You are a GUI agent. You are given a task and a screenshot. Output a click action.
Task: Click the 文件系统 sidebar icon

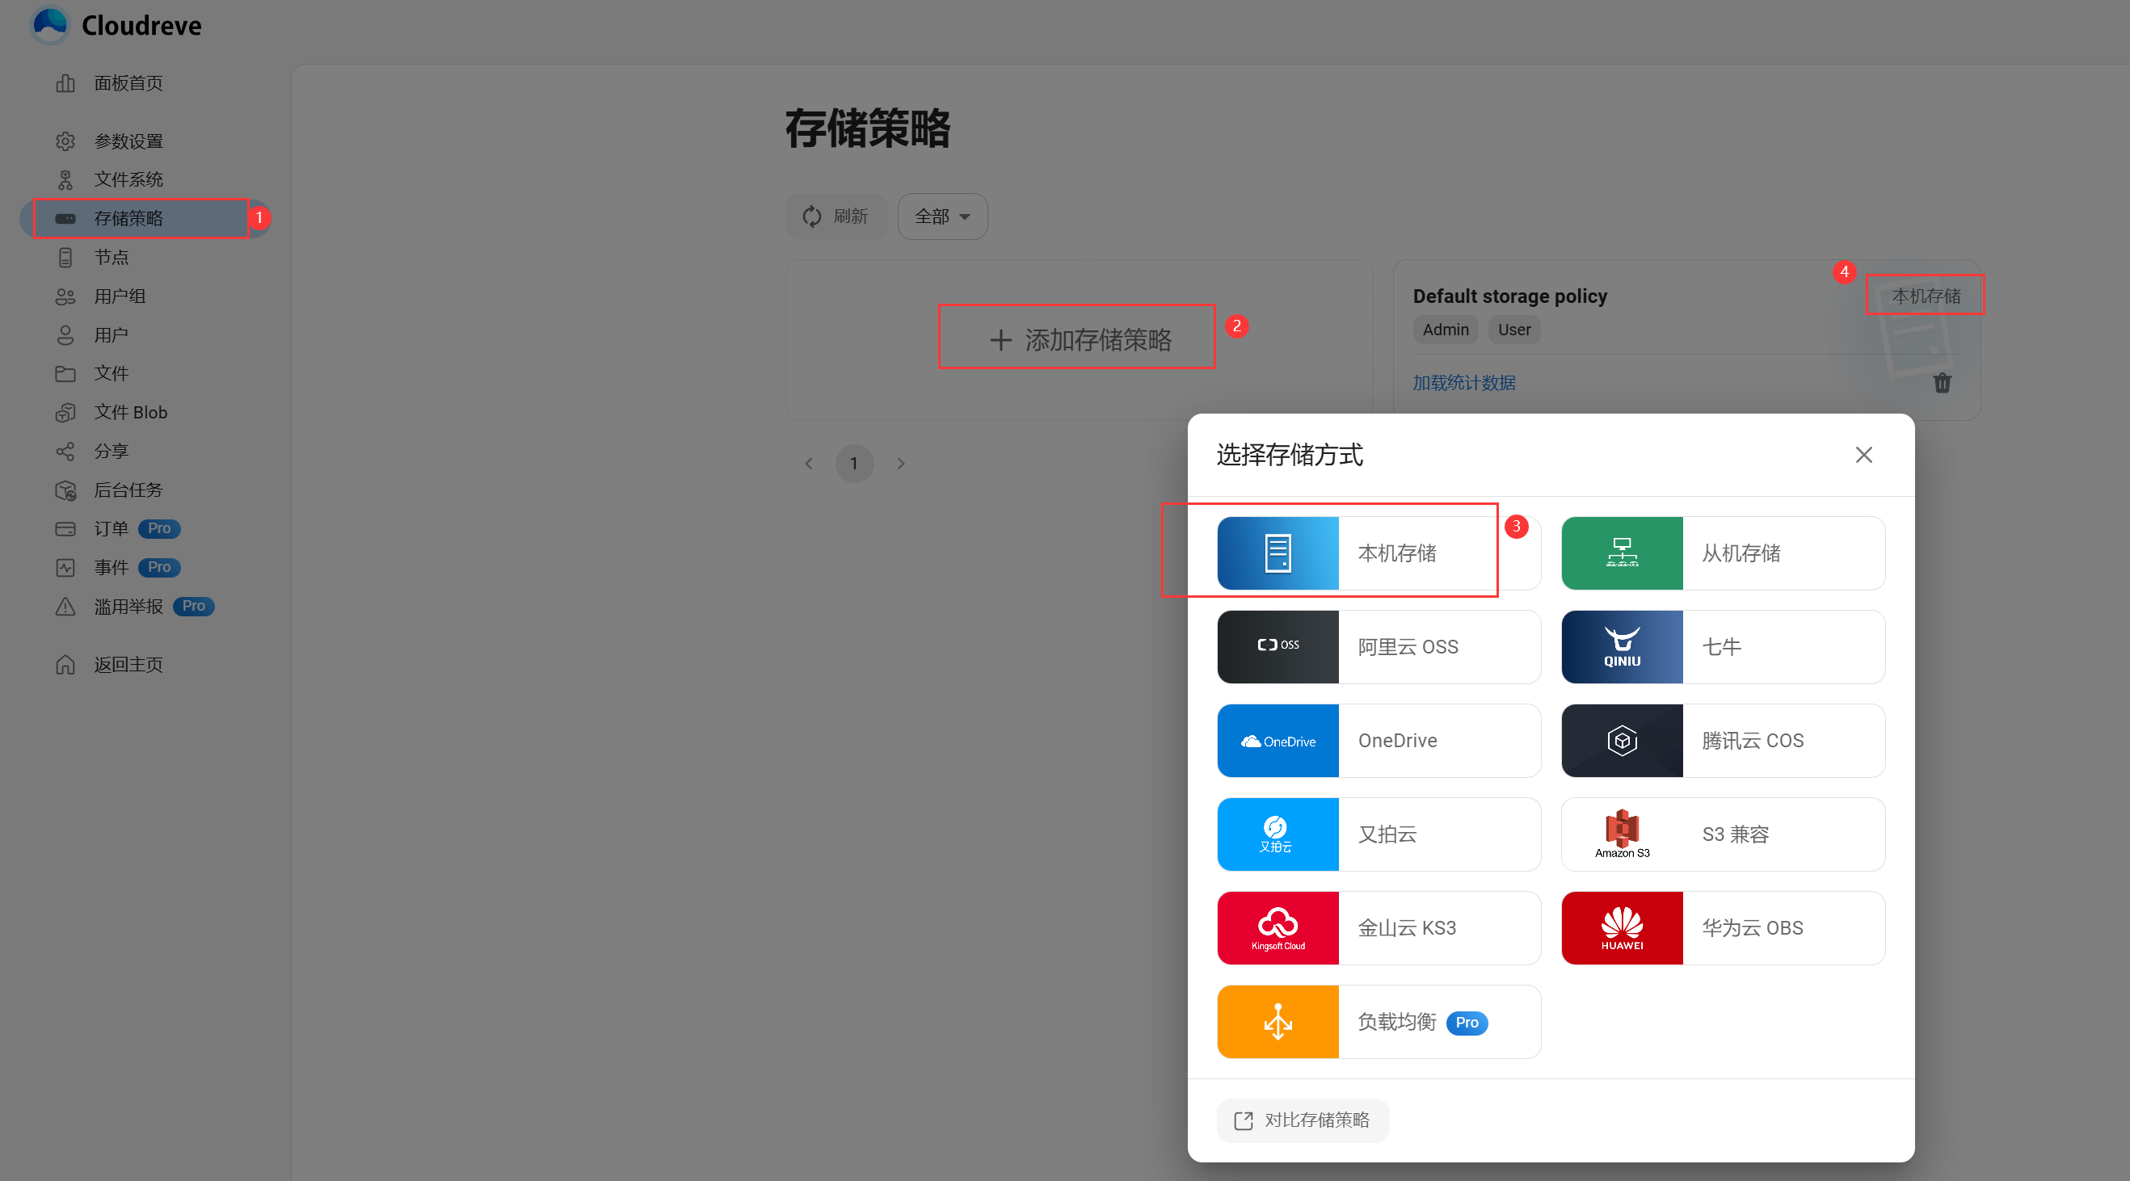(65, 179)
